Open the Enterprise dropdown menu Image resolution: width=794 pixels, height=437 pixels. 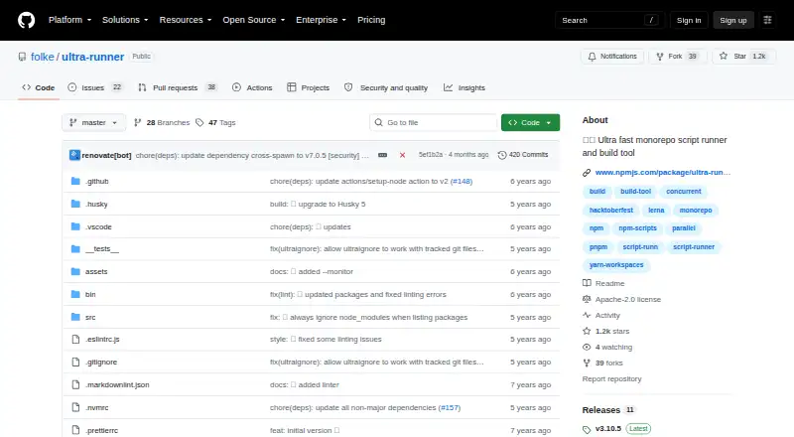321,20
